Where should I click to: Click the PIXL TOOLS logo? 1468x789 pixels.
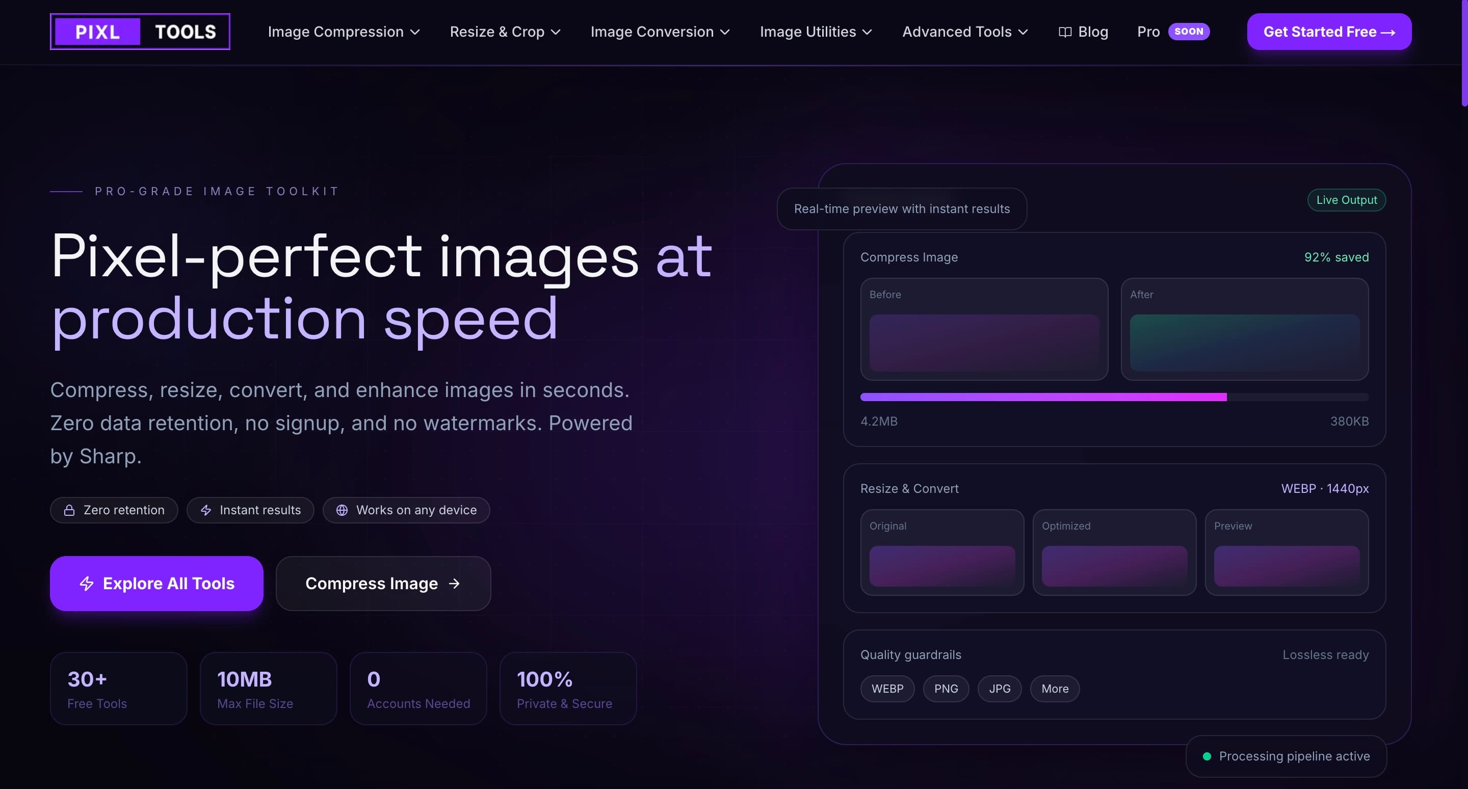(140, 31)
